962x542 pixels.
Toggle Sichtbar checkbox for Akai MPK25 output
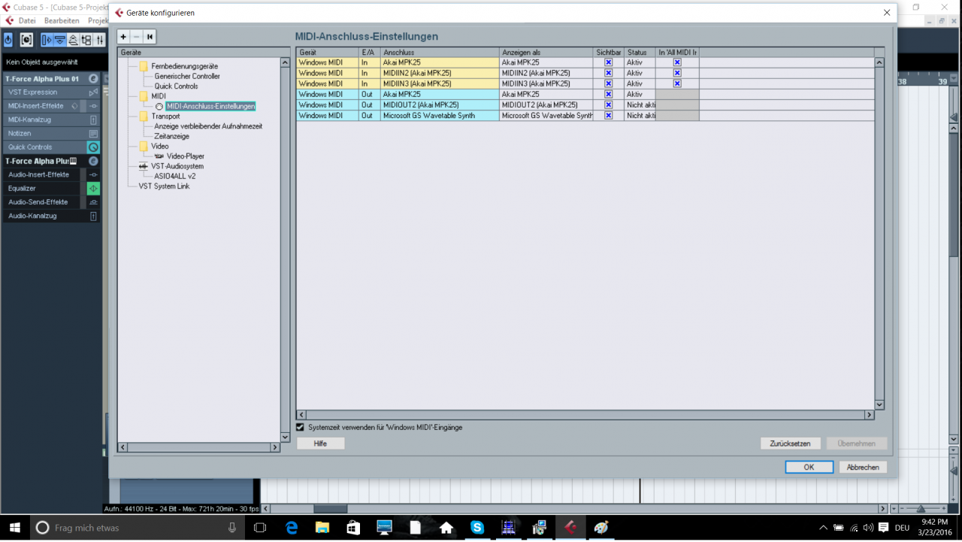(609, 94)
